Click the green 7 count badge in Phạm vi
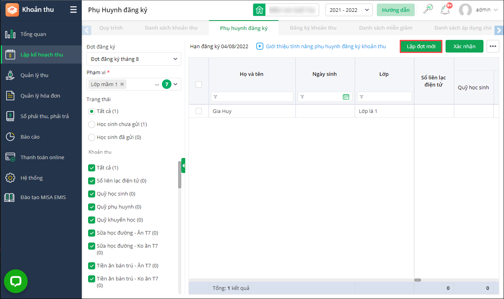The width and height of the screenshot is (504, 299). click(x=167, y=84)
